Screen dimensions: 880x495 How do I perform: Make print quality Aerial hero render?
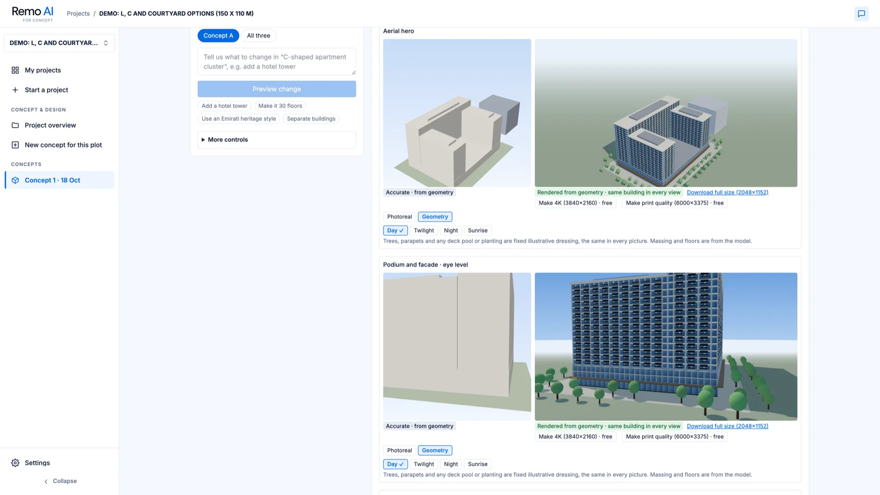click(x=675, y=203)
